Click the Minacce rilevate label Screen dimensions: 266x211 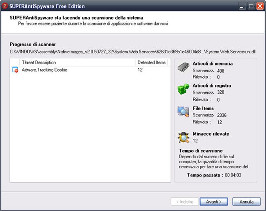tap(211, 134)
